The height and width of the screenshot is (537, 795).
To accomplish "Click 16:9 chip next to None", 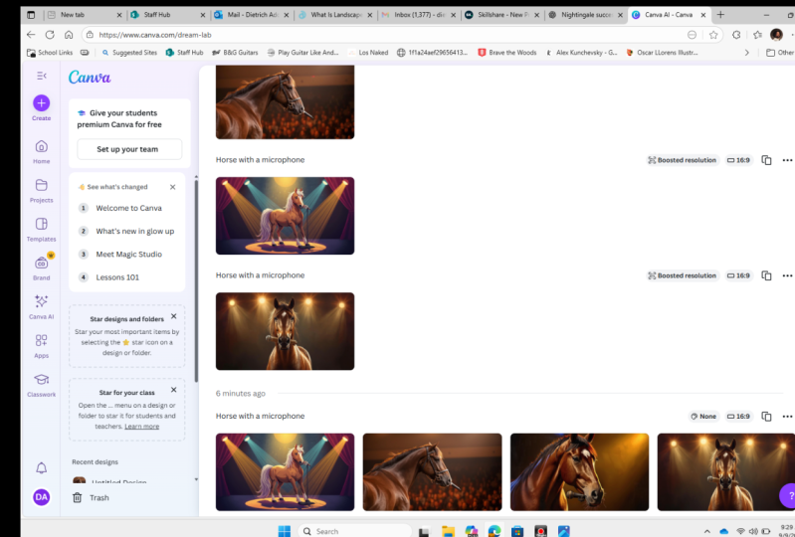I will click(x=738, y=417).
